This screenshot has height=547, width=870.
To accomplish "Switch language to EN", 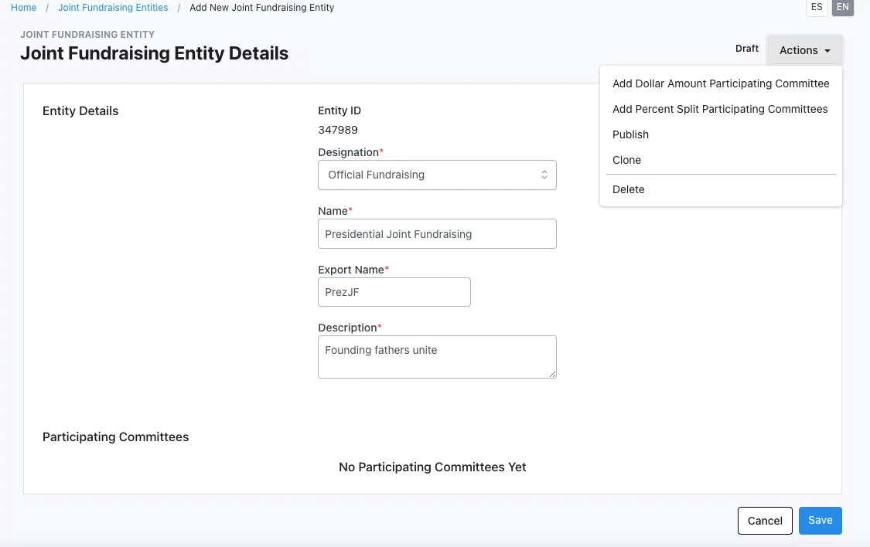I will pyautogui.click(x=842, y=8).
